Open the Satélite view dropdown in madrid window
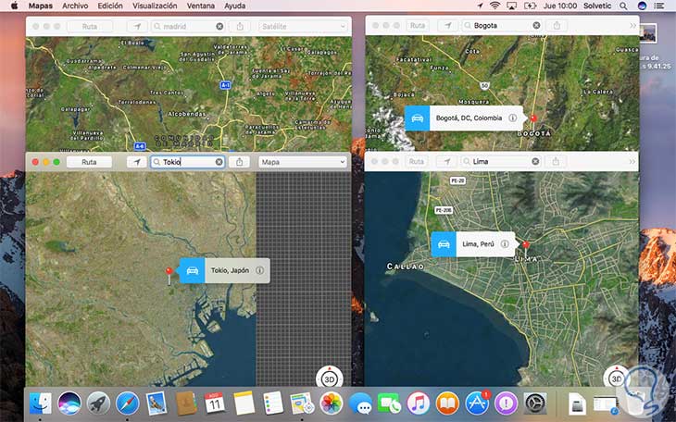The height and width of the screenshot is (422, 676). [303, 26]
